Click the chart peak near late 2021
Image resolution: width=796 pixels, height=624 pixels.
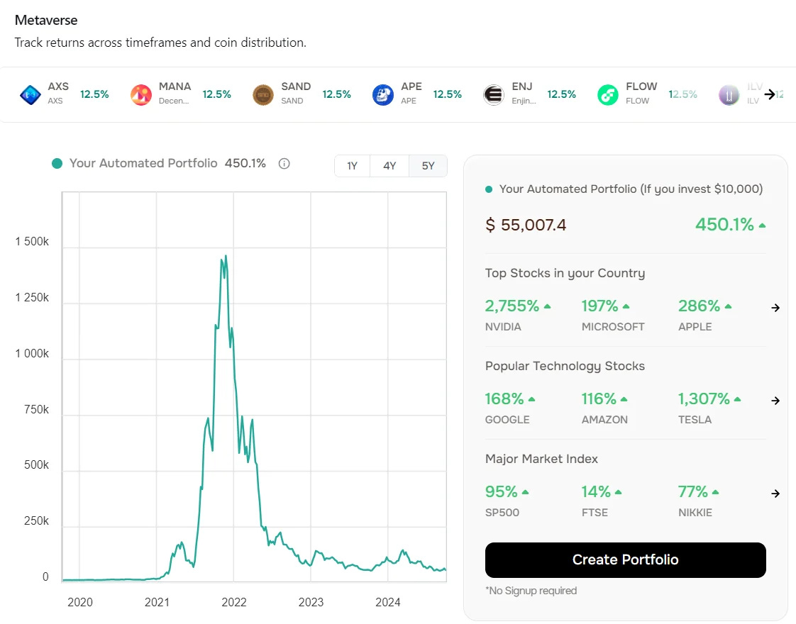click(x=226, y=256)
